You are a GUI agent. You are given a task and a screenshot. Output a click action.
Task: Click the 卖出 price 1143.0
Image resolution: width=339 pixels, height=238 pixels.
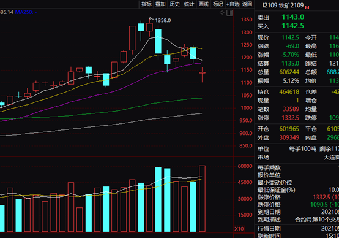click(x=293, y=17)
